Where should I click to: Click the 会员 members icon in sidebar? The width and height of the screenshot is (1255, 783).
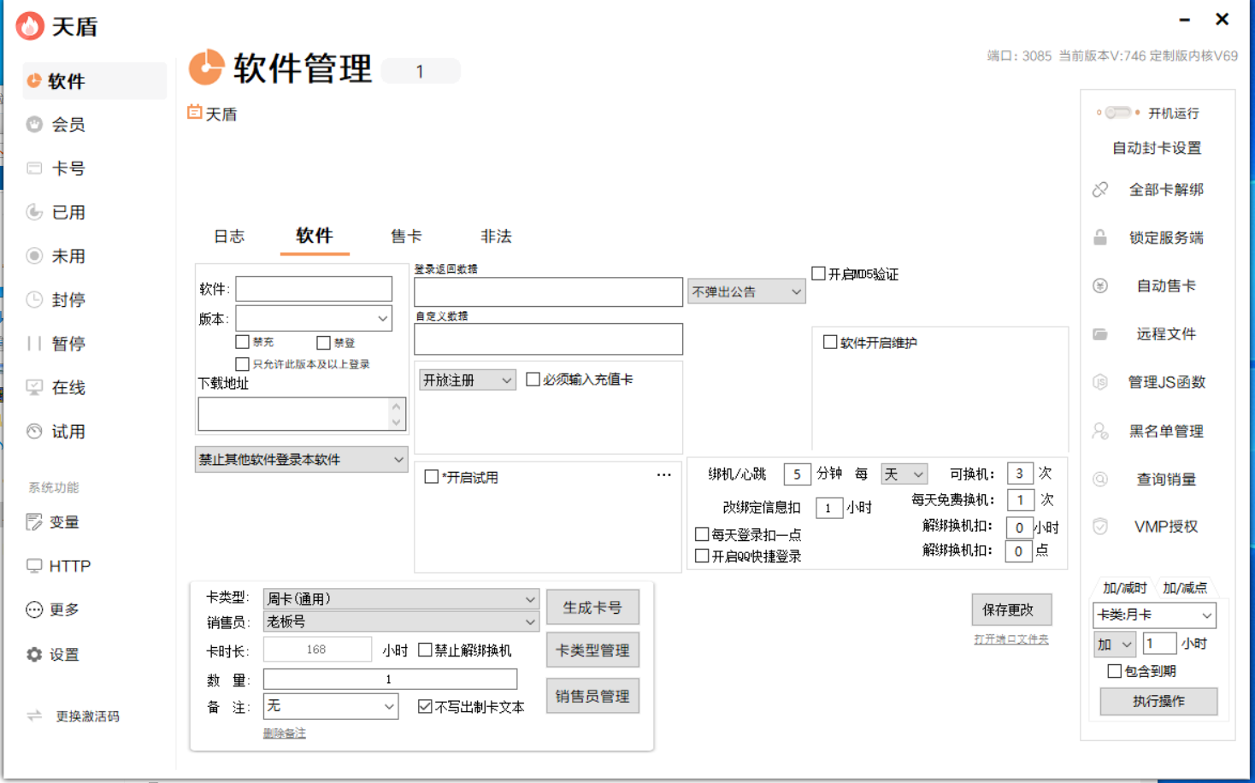34,124
